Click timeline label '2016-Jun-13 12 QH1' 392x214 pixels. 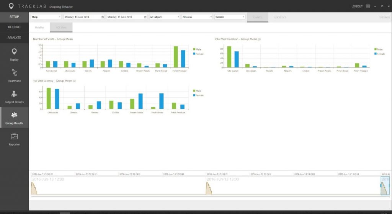[x=42, y=174]
